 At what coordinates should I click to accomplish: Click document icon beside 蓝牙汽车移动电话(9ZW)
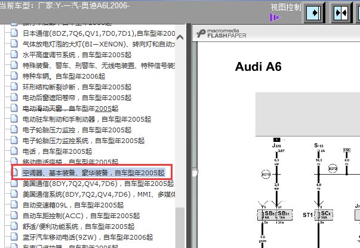click(14, 237)
